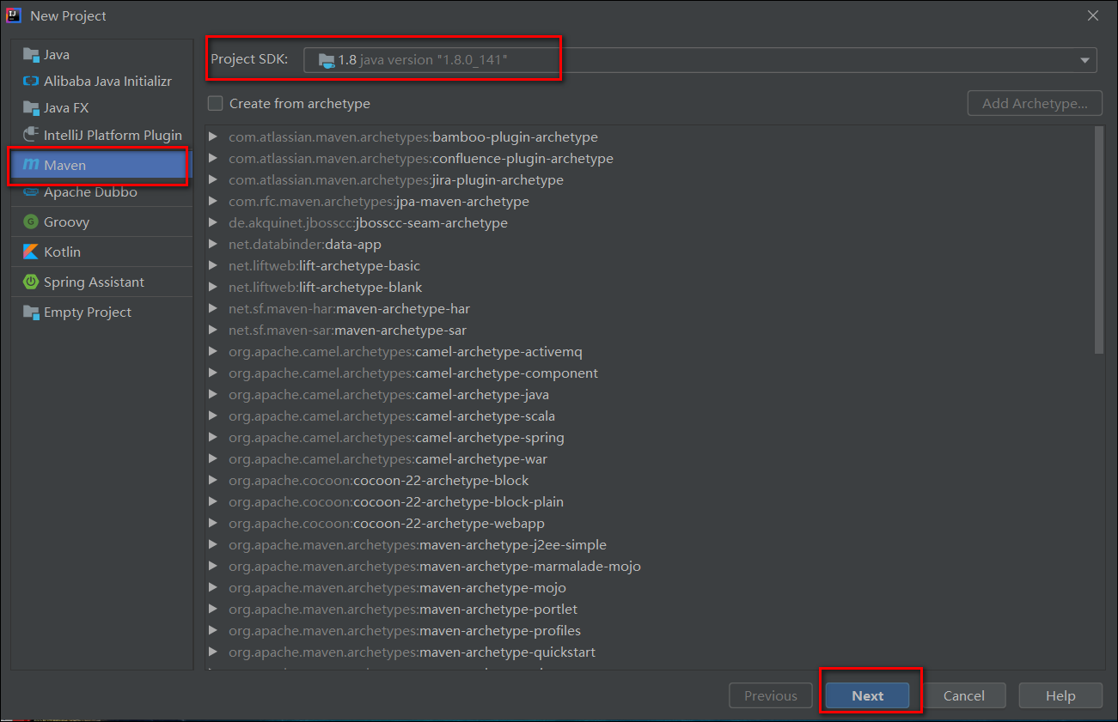Viewport: 1118px width, 722px height.
Task: Click the SDK folder icon in Project SDK box
Action: point(327,60)
